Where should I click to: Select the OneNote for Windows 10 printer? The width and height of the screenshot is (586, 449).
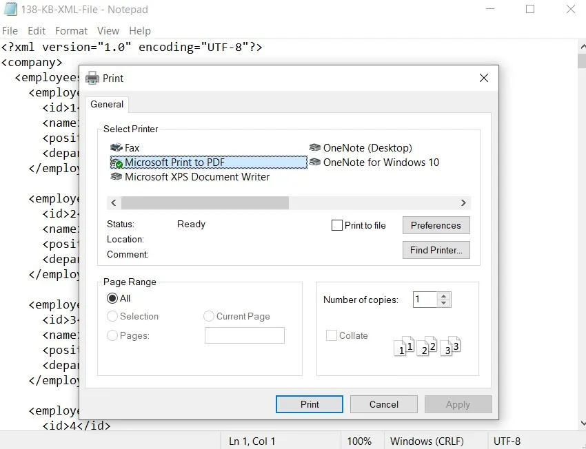pyautogui.click(x=315, y=163)
